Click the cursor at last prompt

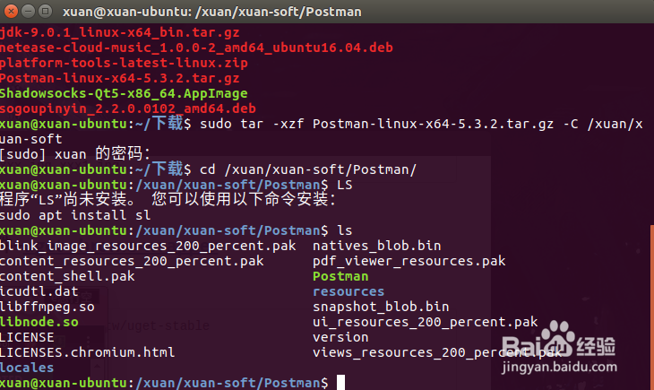341,383
